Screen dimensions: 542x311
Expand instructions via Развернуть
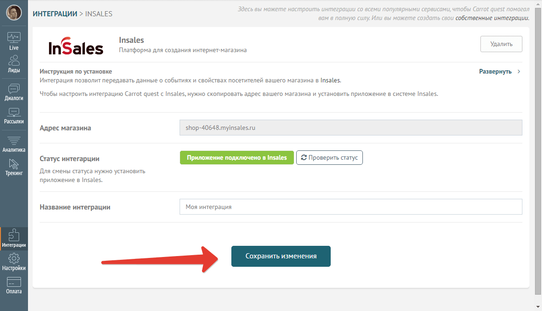click(x=500, y=71)
